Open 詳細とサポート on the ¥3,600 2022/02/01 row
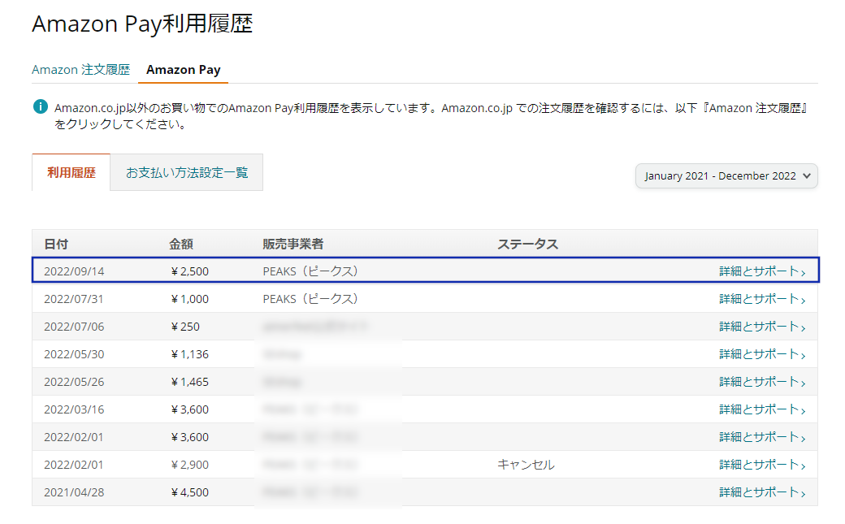 pyautogui.click(x=762, y=437)
